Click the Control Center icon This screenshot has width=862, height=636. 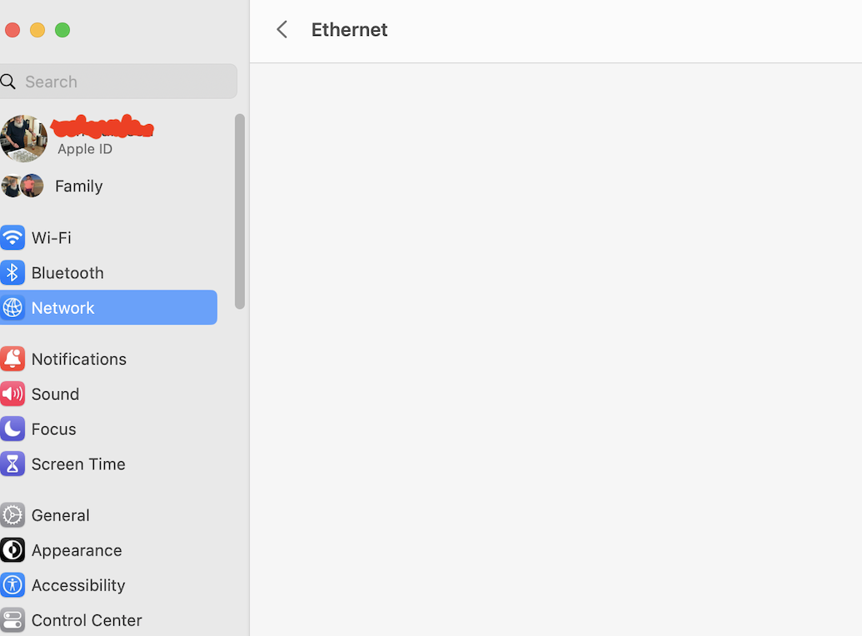coord(12,620)
